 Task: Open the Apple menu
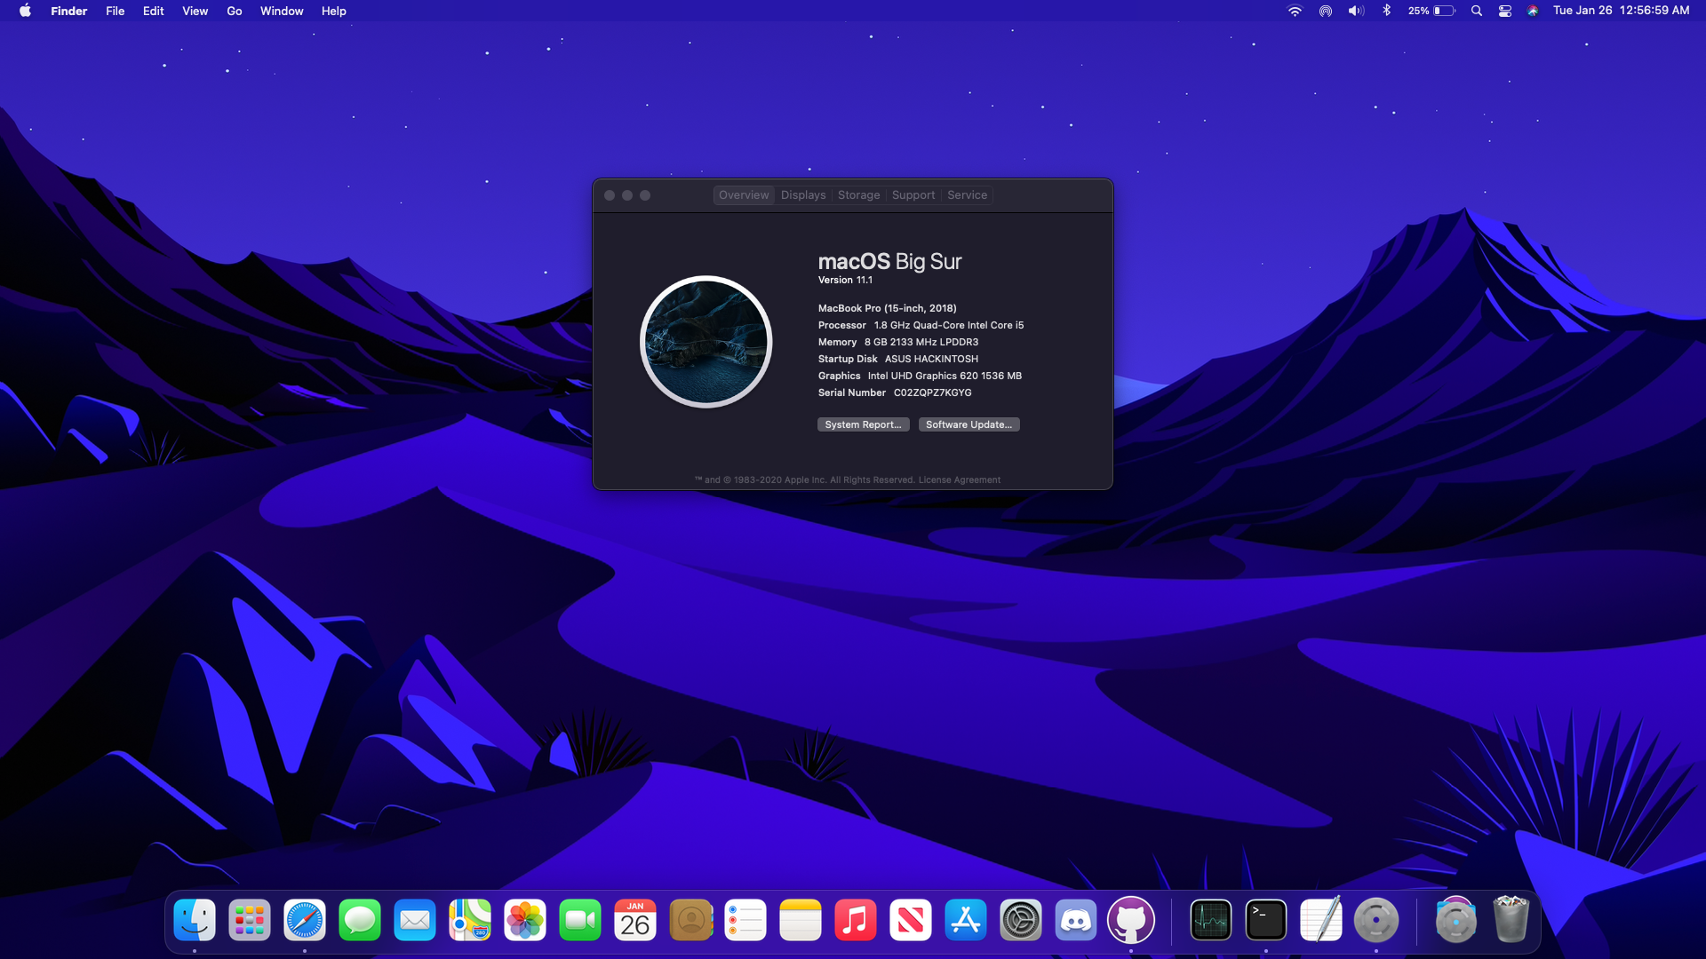pyautogui.click(x=25, y=11)
